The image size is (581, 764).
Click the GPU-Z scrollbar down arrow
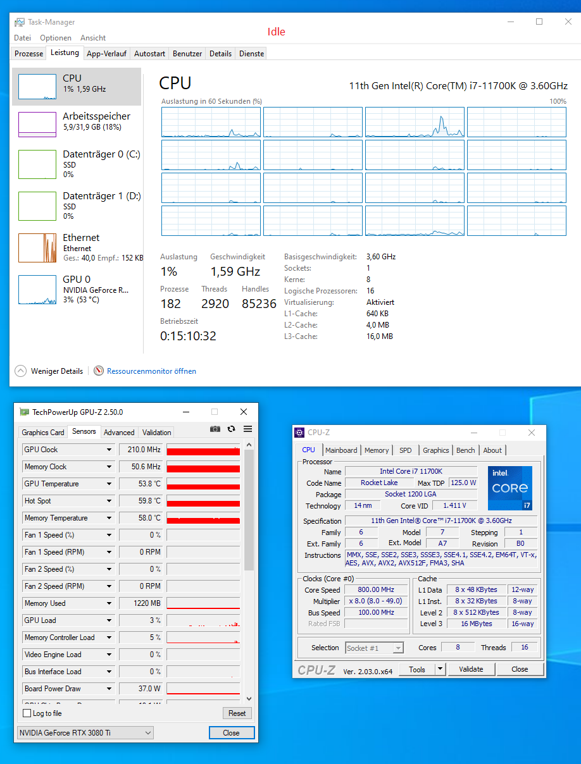249,698
